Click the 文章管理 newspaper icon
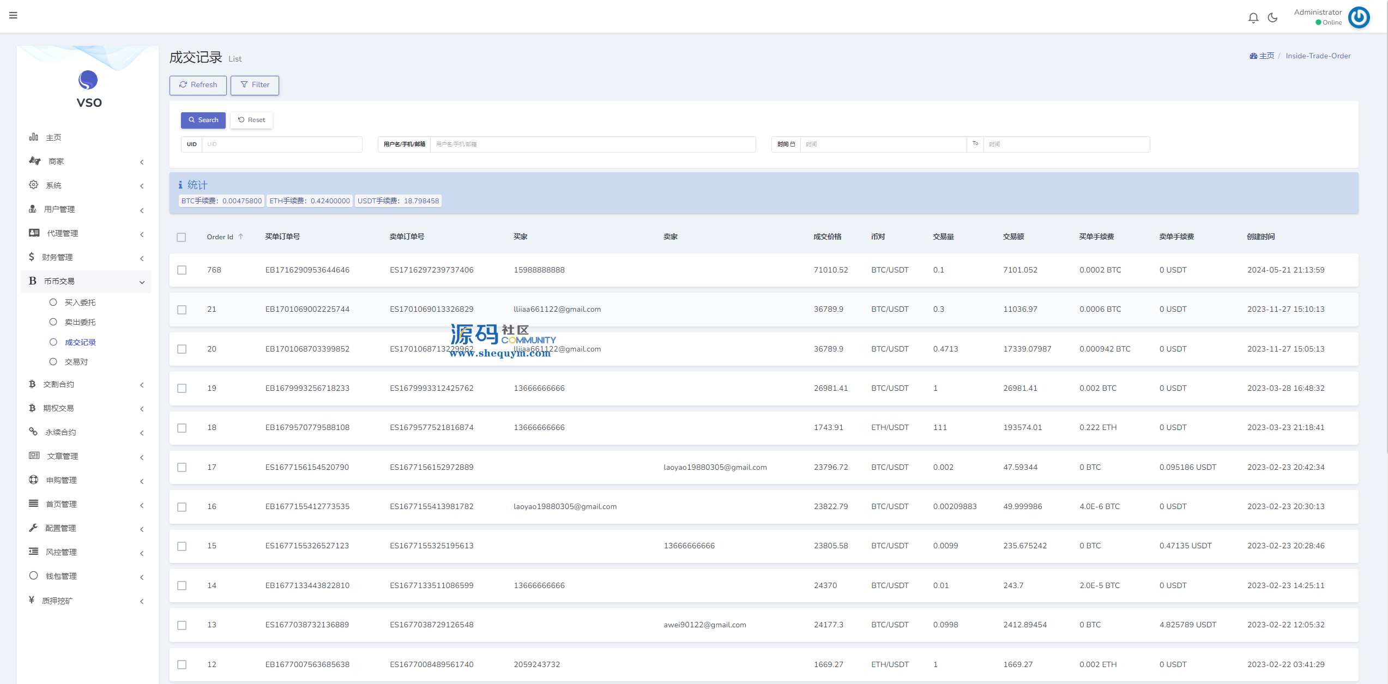The image size is (1388, 684). click(x=34, y=456)
